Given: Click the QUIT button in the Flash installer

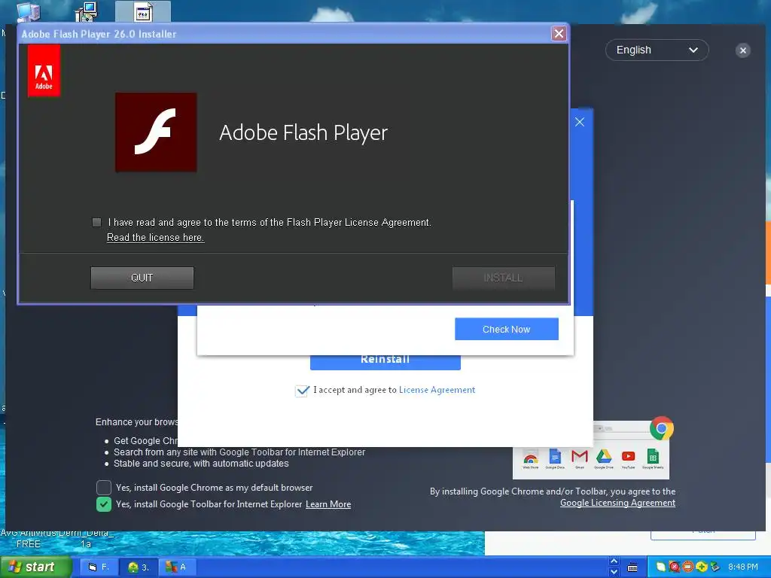Looking at the screenshot, I should pyautogui.click(x=142, y=278).
